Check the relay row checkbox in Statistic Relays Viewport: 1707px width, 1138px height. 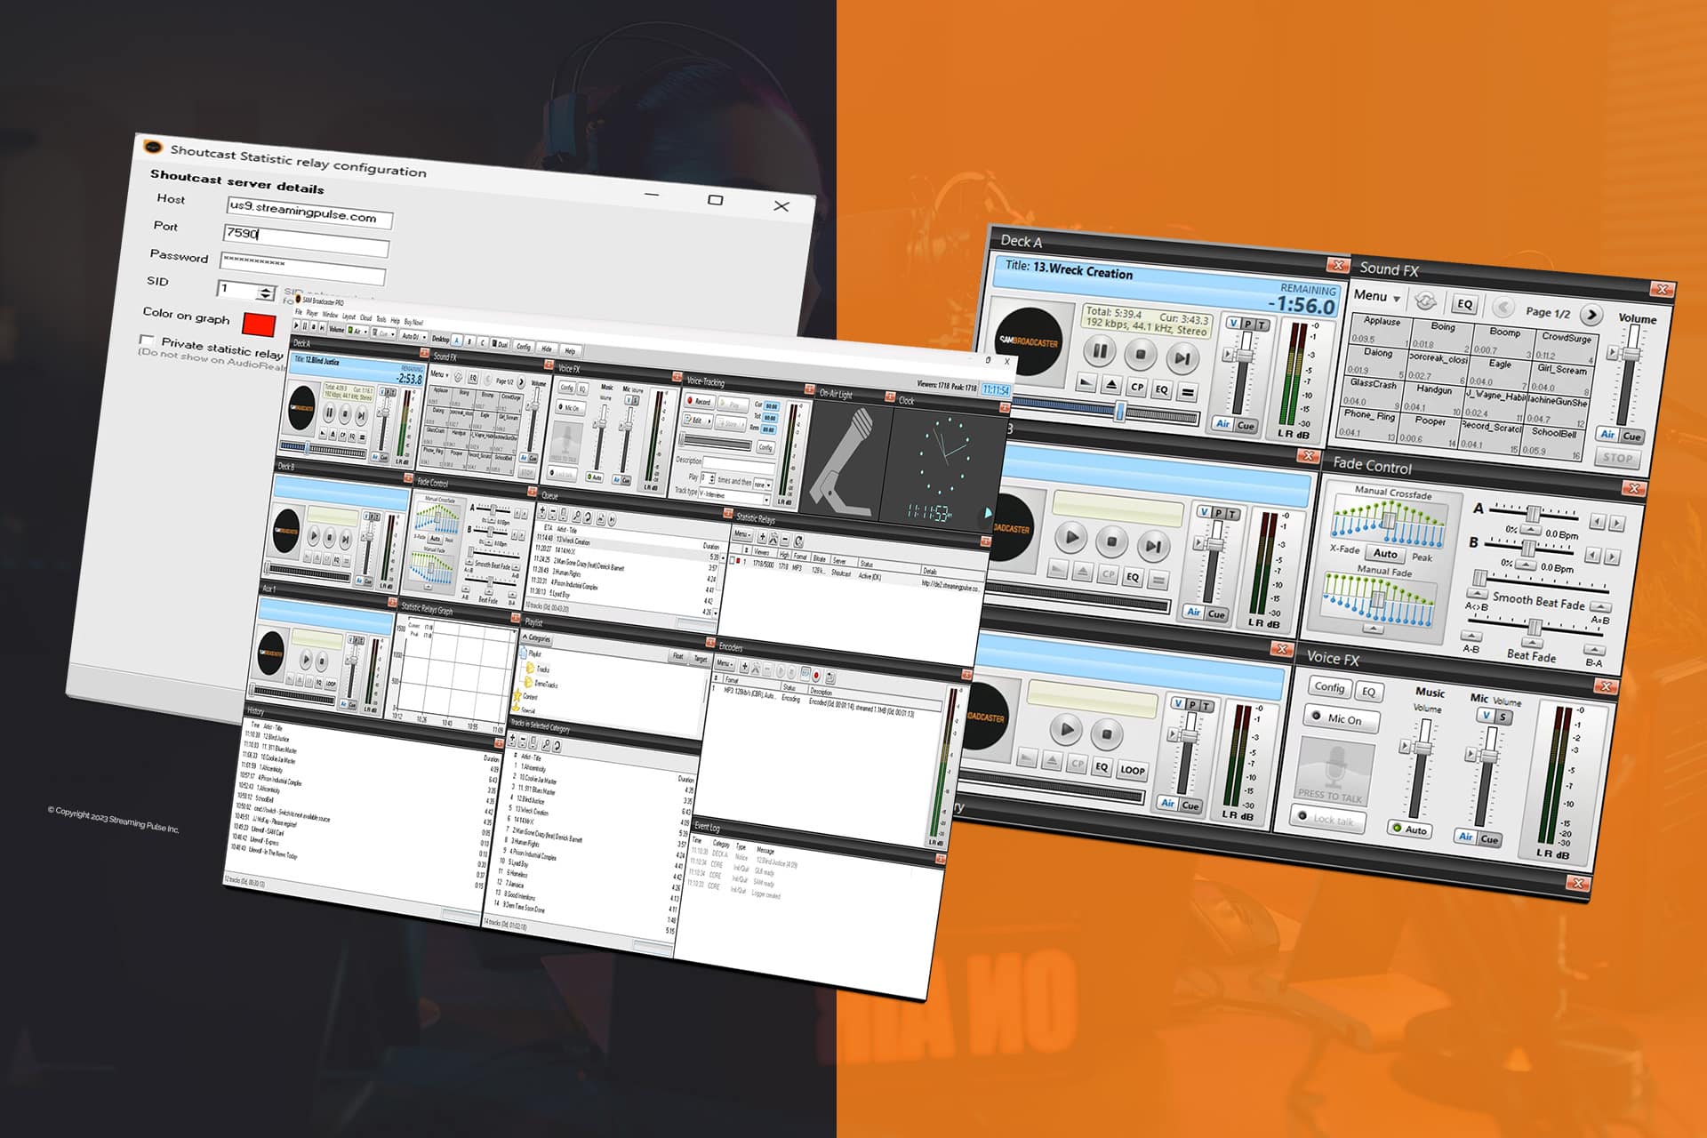coord(733,561)
